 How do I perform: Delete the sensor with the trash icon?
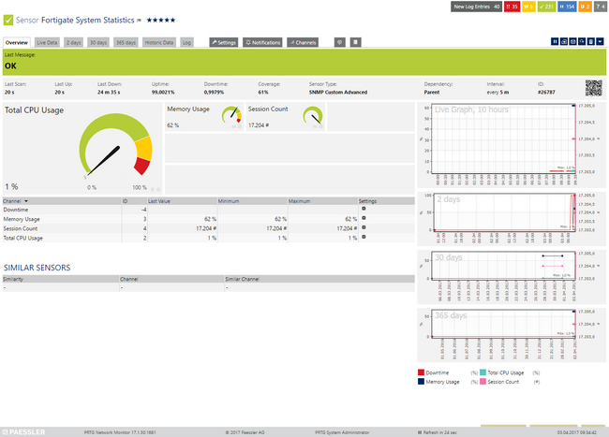click(591, 41)
